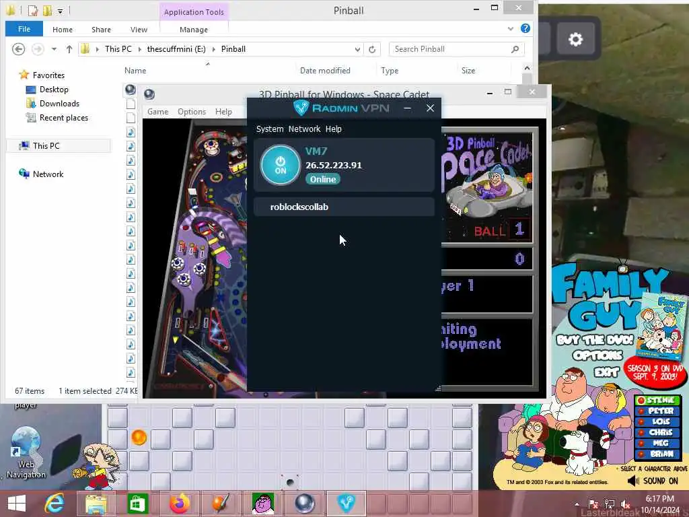Select the Chris character option

click(657, 432)
